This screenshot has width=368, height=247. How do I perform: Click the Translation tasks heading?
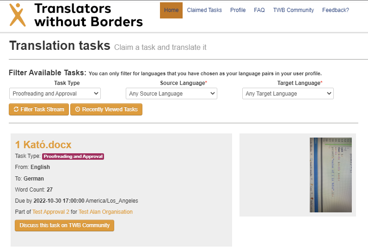60,45
